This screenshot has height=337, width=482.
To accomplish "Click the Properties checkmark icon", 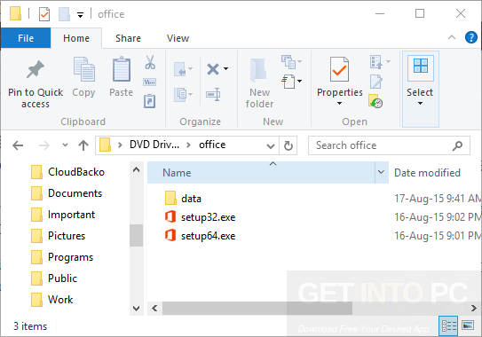I will 339,69.
